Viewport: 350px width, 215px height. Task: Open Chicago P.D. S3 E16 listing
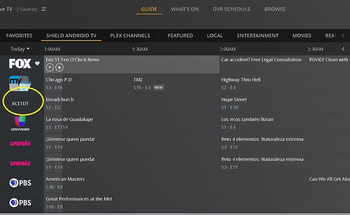pos(88,83)
